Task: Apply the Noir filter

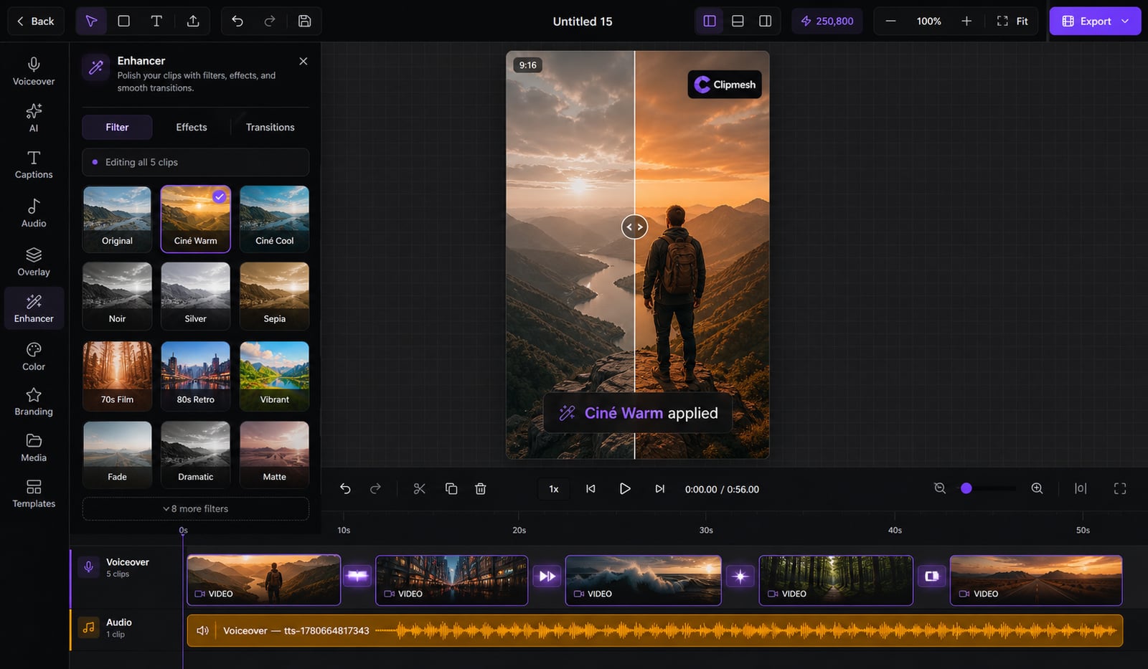Action: tap(117, 296)
